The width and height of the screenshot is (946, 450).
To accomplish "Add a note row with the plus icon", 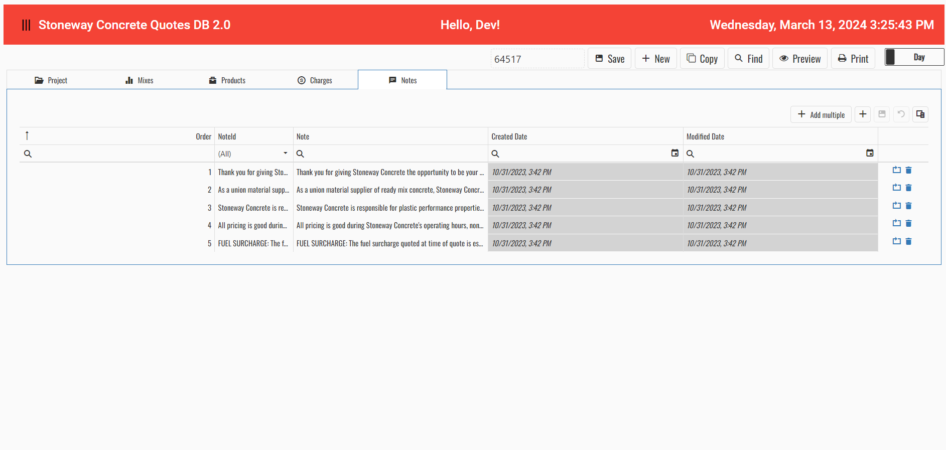I will tap(863, 114).
